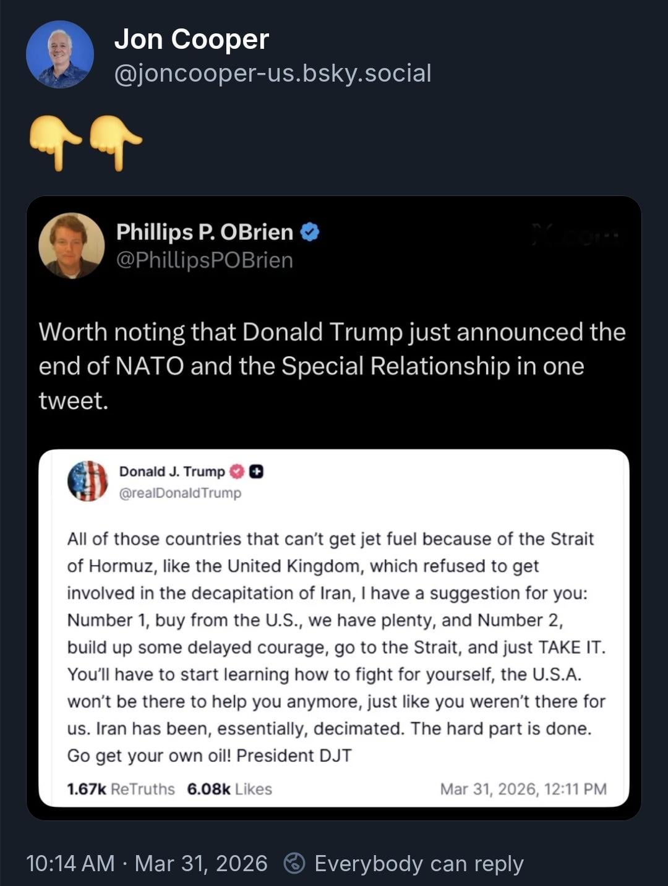Viewport: 668px width, 886px height.
Task: Click the globe icon beside reply settings
Action: (x=294, y=863)
